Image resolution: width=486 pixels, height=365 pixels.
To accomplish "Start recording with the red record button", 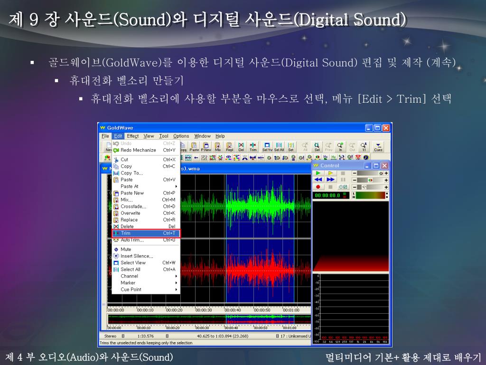I will pyautogui.click(x=318, y=187).
